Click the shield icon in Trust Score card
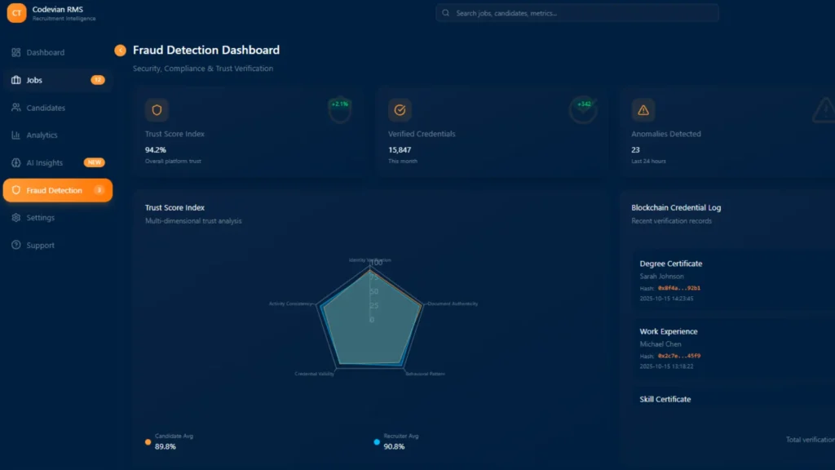Image resolution: width=835 pixels, height=470 pixels. tap(157, 110)
